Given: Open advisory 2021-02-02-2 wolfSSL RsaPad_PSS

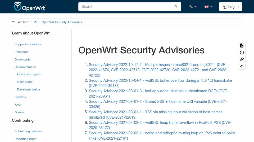Looking at the screenshot, I should click(160, 125).
